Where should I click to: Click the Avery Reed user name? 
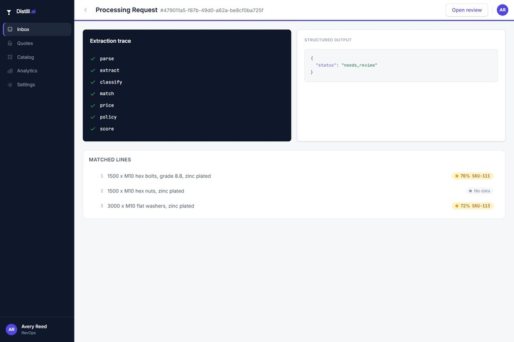click(34, 326)
